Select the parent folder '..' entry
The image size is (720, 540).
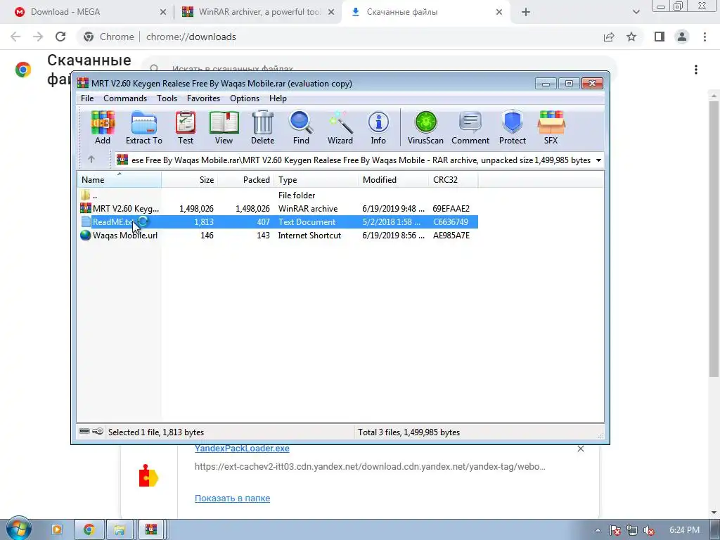point(277,195)
